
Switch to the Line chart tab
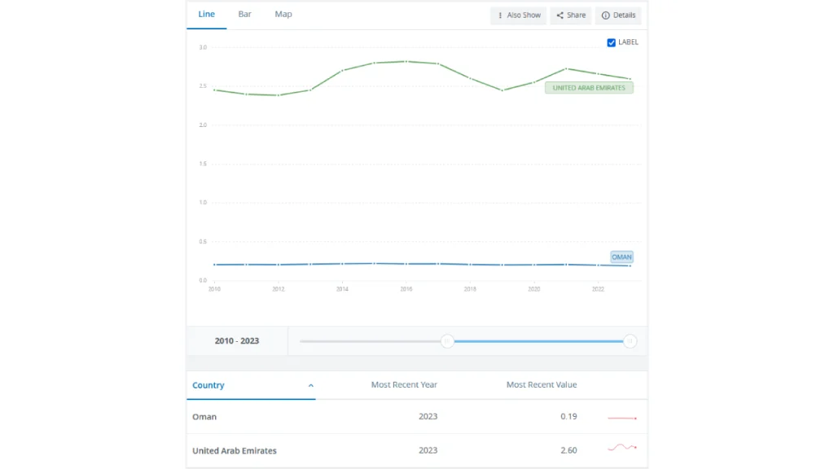point(207,15)
